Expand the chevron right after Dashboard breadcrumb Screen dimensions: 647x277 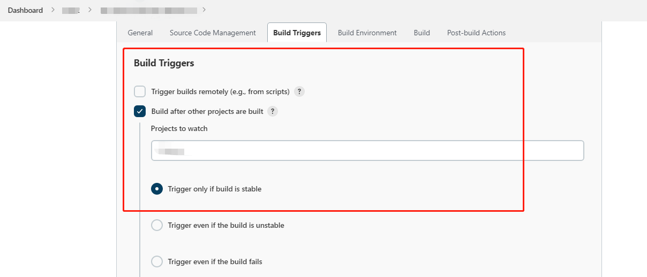point(52,10)
